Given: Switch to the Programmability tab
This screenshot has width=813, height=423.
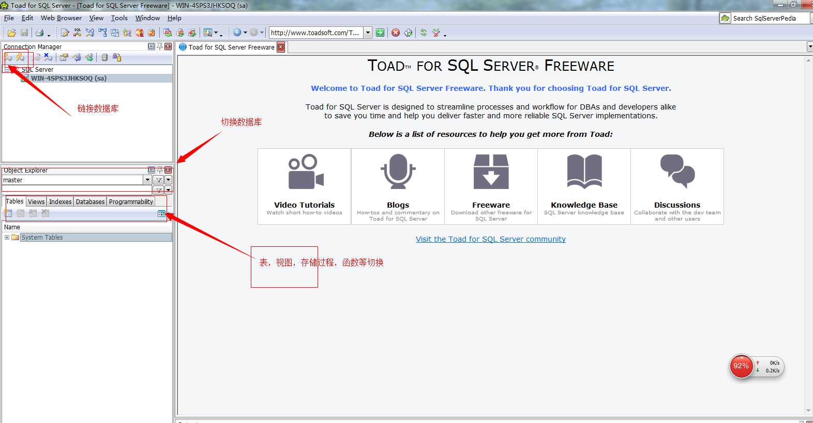Looking at the screenshot, I should (x=131, y=201).
